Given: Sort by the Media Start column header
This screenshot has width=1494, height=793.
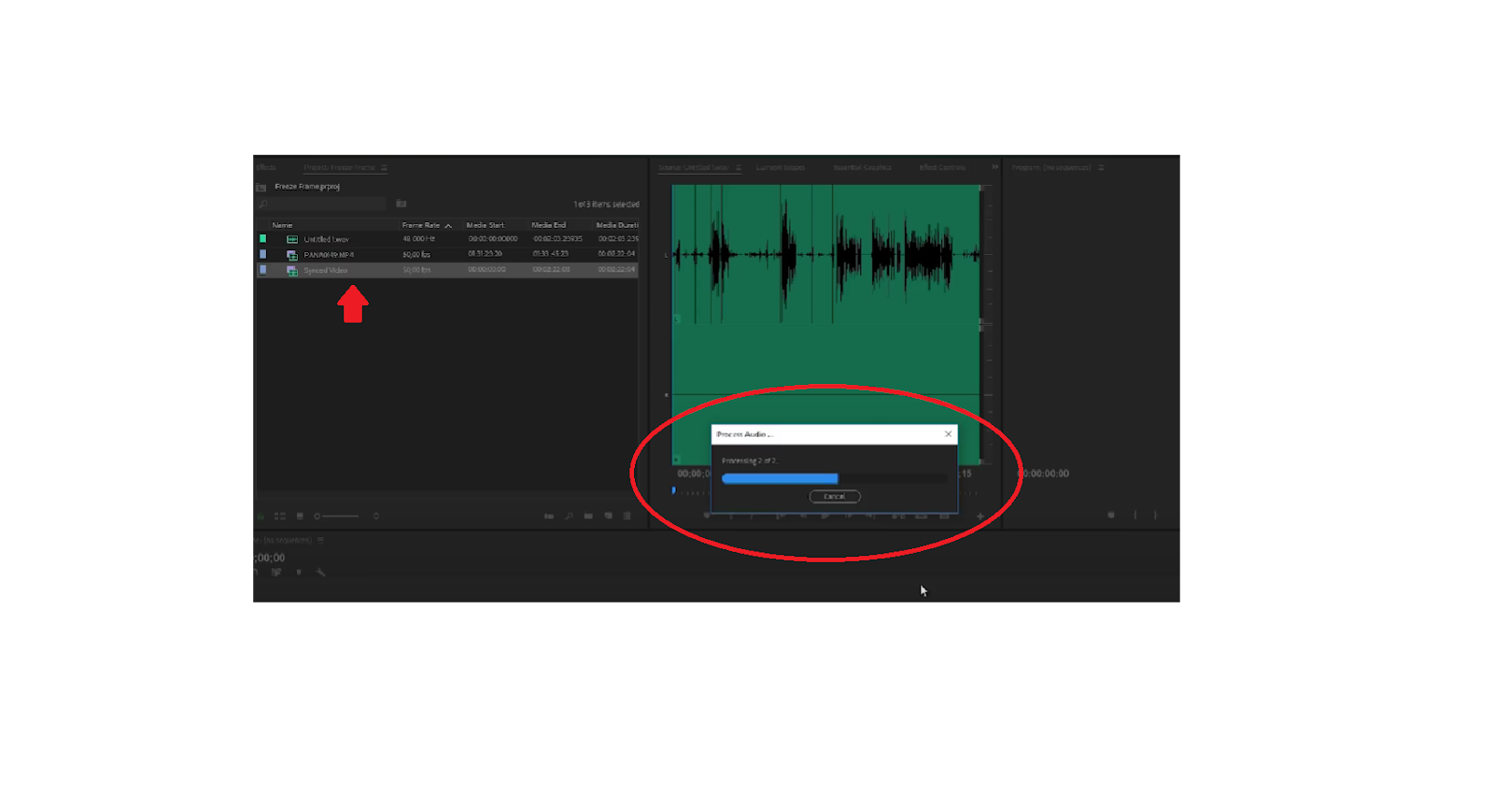Looking at the screenshot, I should pyautogui.click(x=486, y=225).
